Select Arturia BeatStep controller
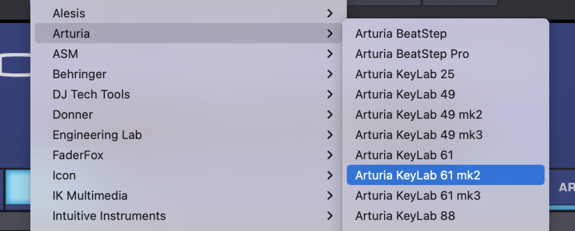This screenshot has width=575, height=231. click(x=401, y=34)
